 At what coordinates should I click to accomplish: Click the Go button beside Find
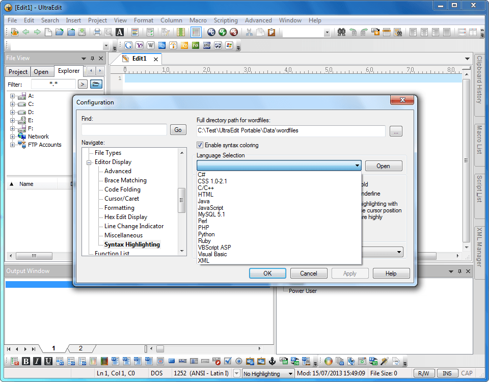click(178, 130)
